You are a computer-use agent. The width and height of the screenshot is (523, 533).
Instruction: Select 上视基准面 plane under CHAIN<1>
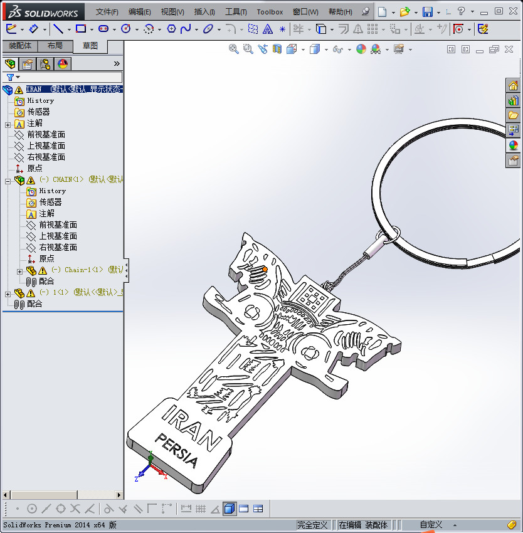[x=58, y=236]
